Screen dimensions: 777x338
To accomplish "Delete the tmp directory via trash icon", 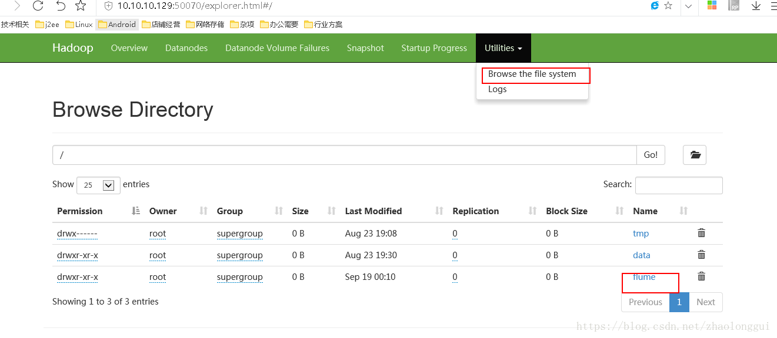I will click(x=701, y=233).
